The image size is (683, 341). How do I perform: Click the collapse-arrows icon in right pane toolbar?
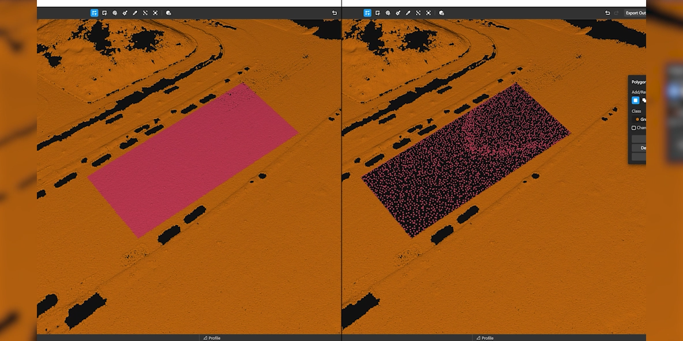[418, 13]
